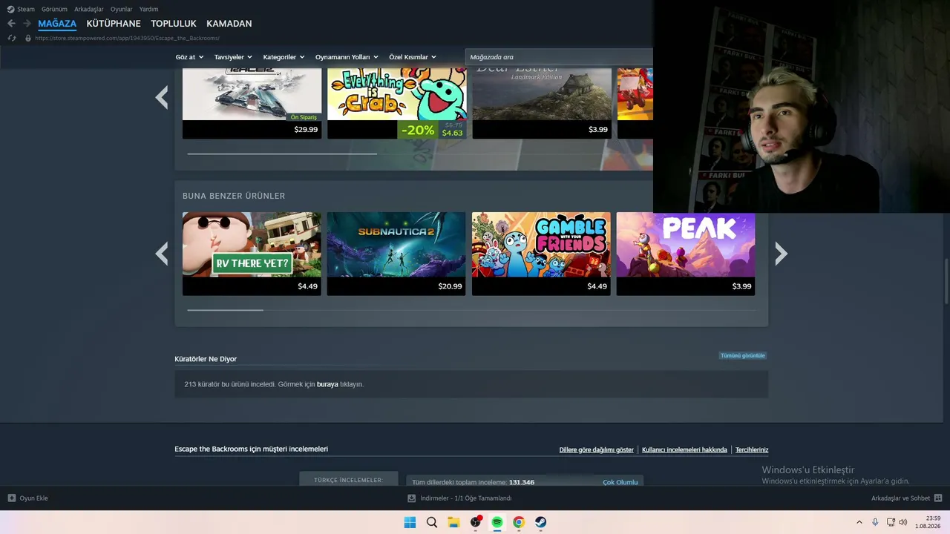Image resolution: width=950 pixels, height=534 pixels.
Task: Click the İndirmeler download icon
Action: pos(412,498)
